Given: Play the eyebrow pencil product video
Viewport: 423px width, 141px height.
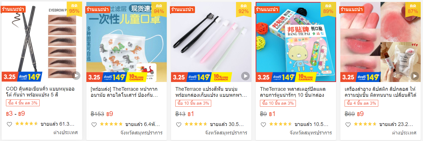Looking at the screenshot, I should click(x=76, y=76).
